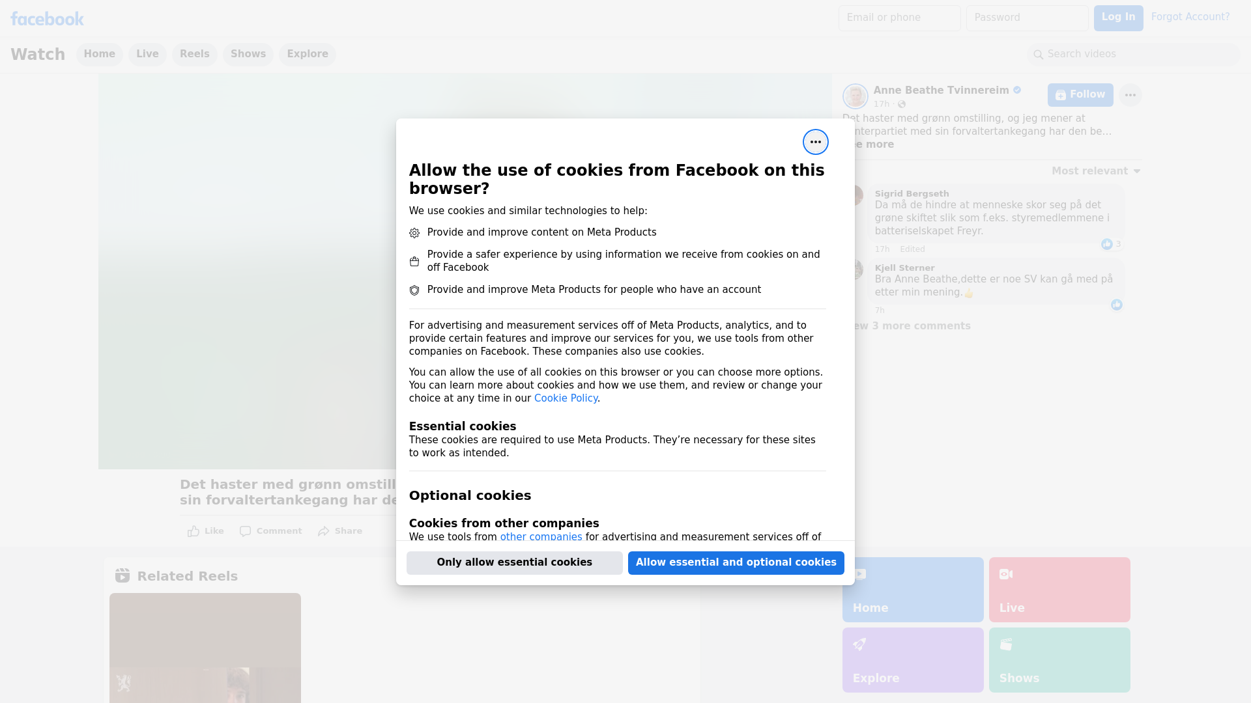Viewport: 1251px width, 703px height.
Task: Click the Like thumbs-up icon under video
Action: point(194,531)
